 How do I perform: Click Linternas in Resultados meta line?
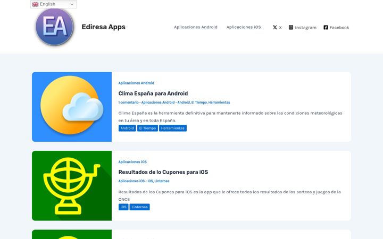point(162,181)
